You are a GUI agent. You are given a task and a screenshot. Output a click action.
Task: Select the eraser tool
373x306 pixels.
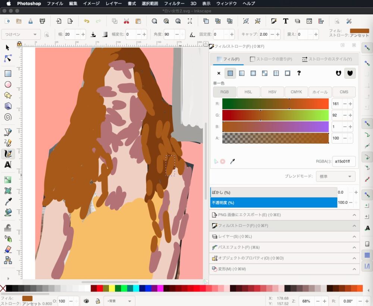pos(8,249)
